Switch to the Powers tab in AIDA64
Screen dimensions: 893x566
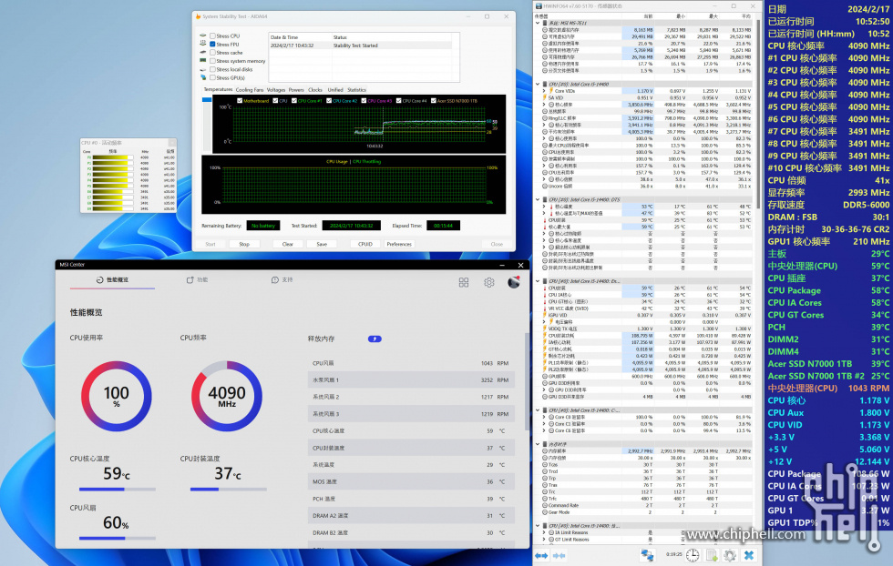tap(296, 90)
